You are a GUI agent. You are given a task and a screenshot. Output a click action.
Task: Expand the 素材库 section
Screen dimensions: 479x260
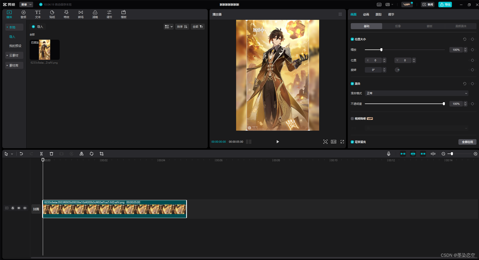coord(14,65)
